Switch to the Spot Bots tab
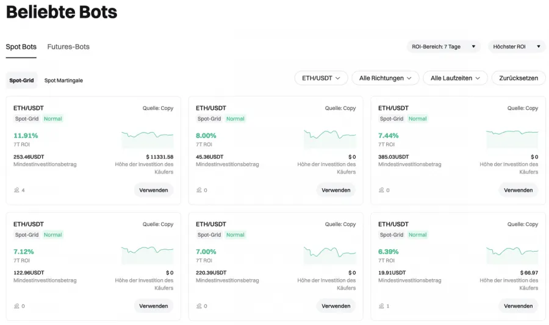This screenshot has height=325, width=549. pyautogui.click(x=21, y=46)
